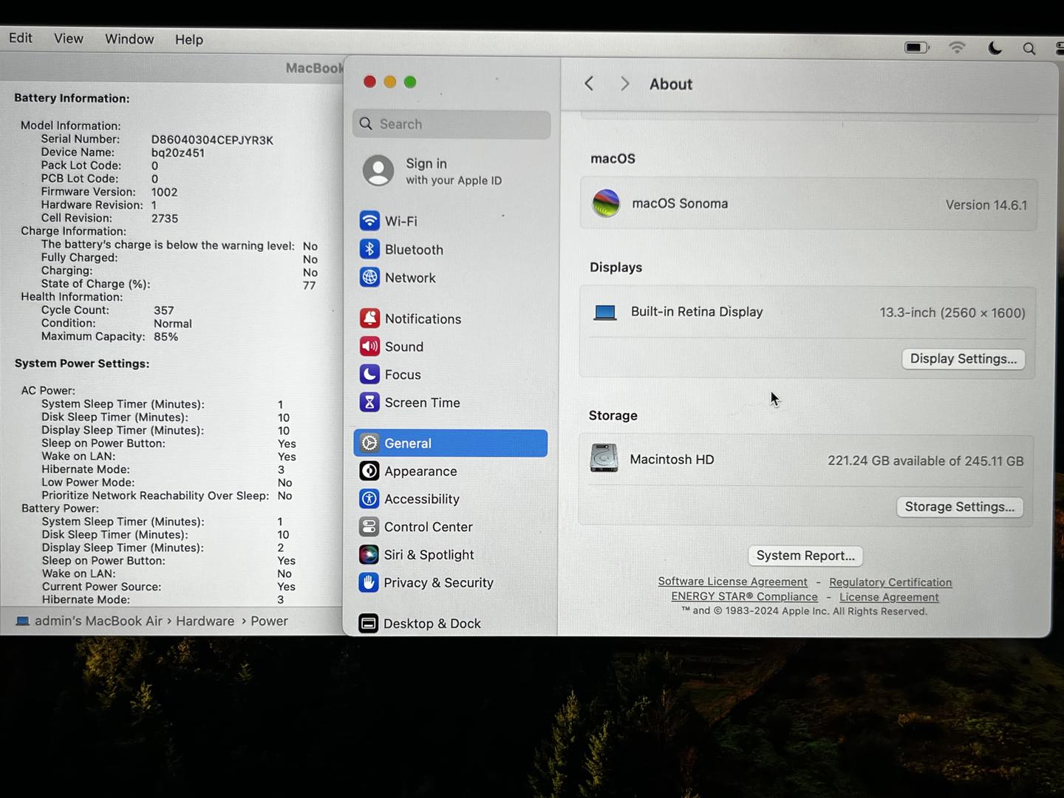Viewport: 1064px width, 798px height.
Task: Open the View menu
Action: (69, 38)
